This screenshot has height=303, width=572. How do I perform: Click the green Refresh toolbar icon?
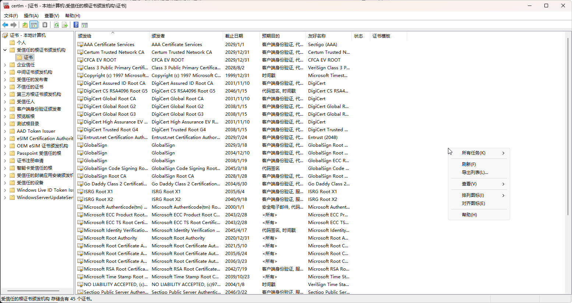coord(56,25)
